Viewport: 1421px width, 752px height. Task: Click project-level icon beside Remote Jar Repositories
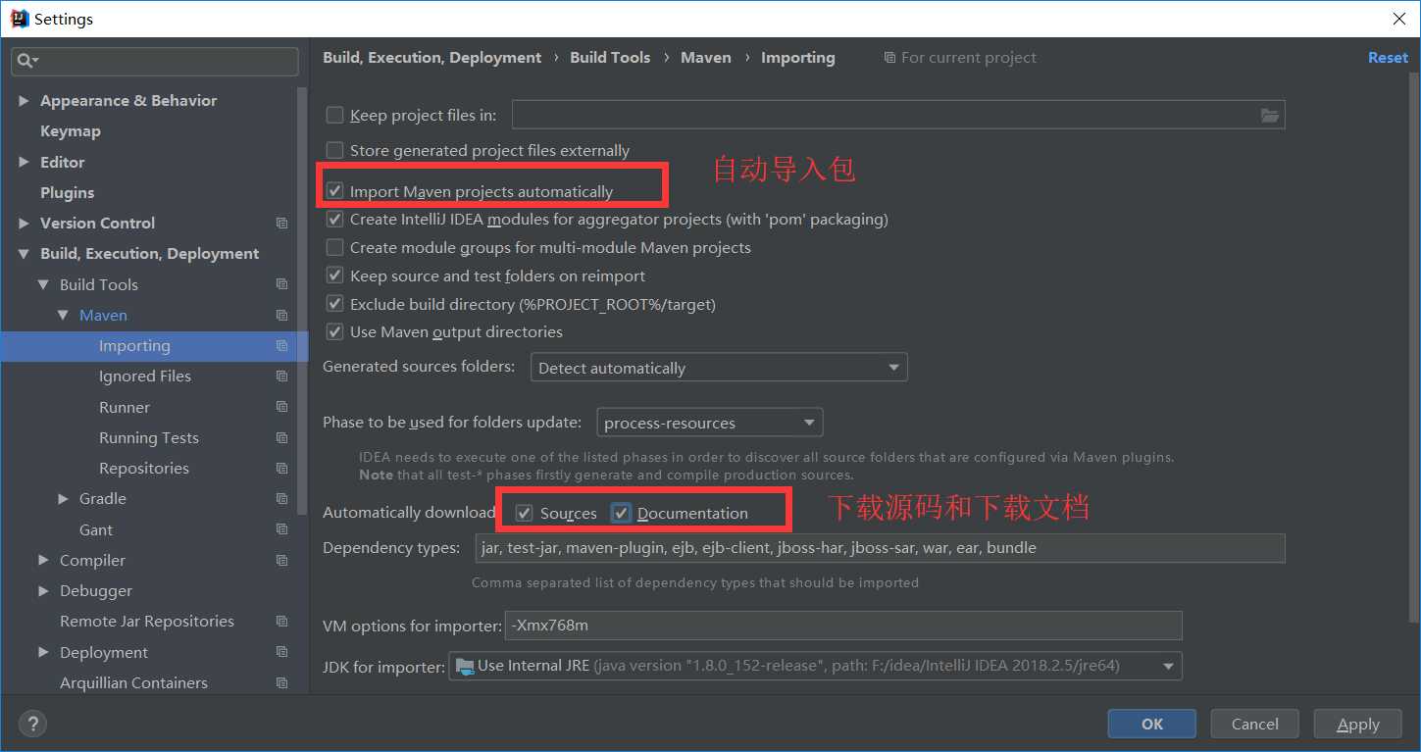click(281, 622)
